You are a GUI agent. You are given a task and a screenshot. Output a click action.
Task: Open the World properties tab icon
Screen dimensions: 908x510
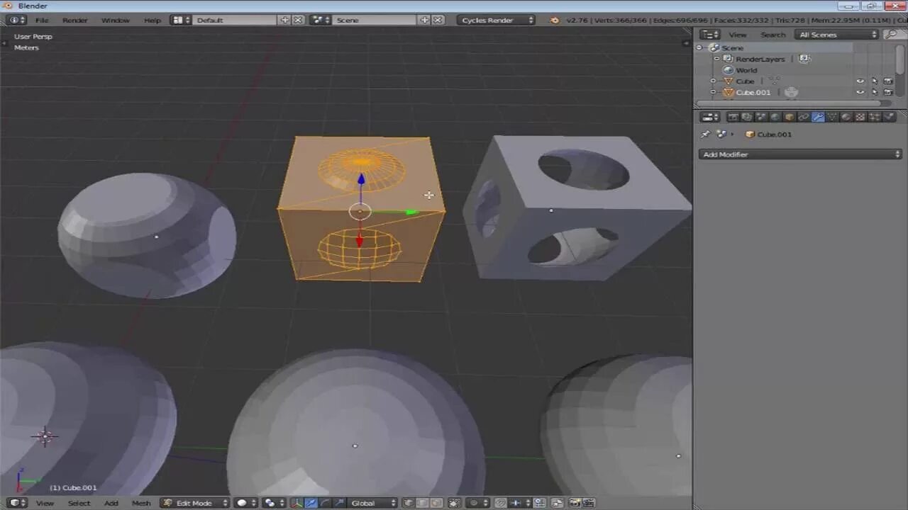(x=775, y=117)
